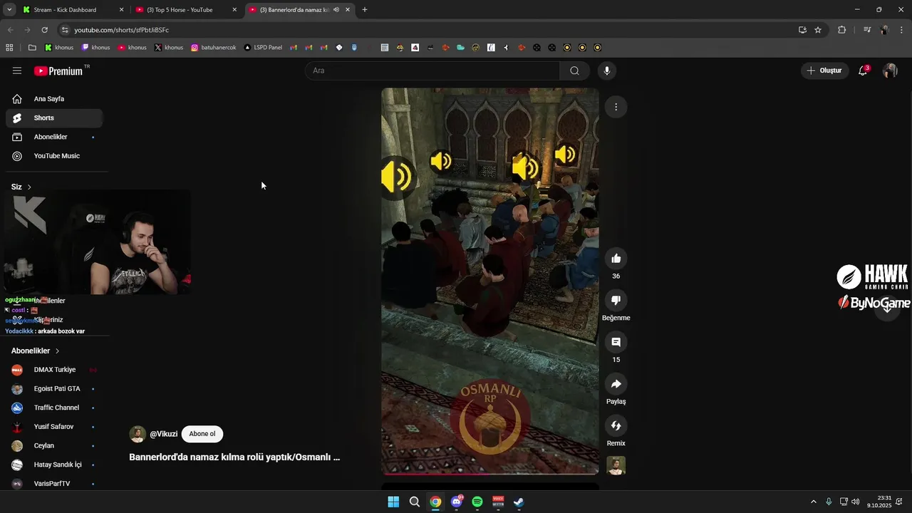Open YouTube Music from sidebar
This screenshot has height=513, width=912.
54,156
